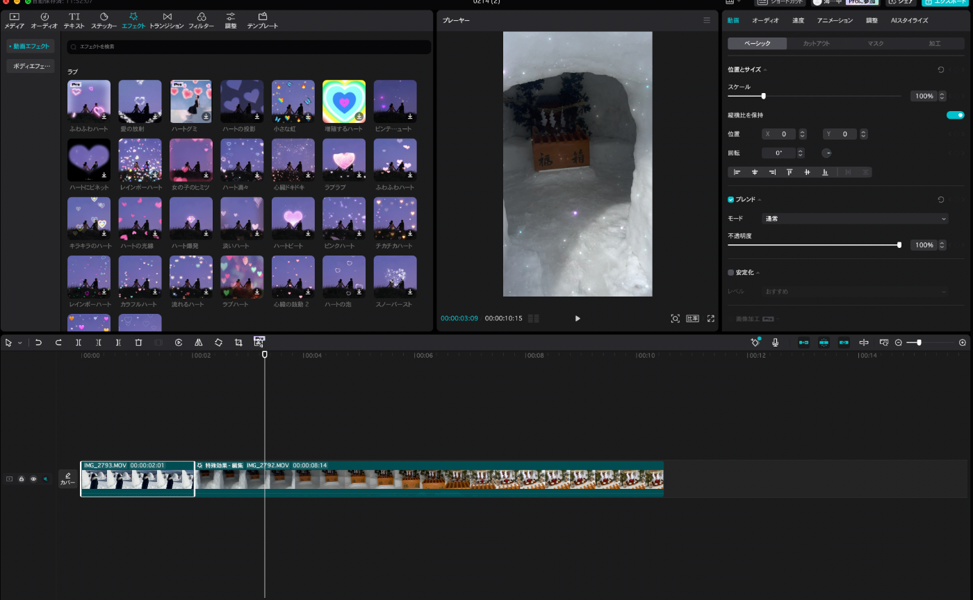
Task: Select the Mask (マスク) sub-tab
Action: click(876, 44)
